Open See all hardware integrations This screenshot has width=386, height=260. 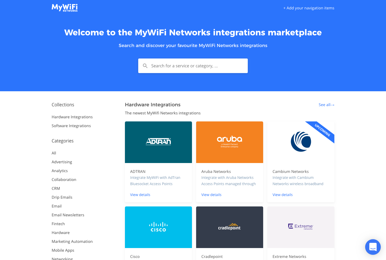[327, 105]
